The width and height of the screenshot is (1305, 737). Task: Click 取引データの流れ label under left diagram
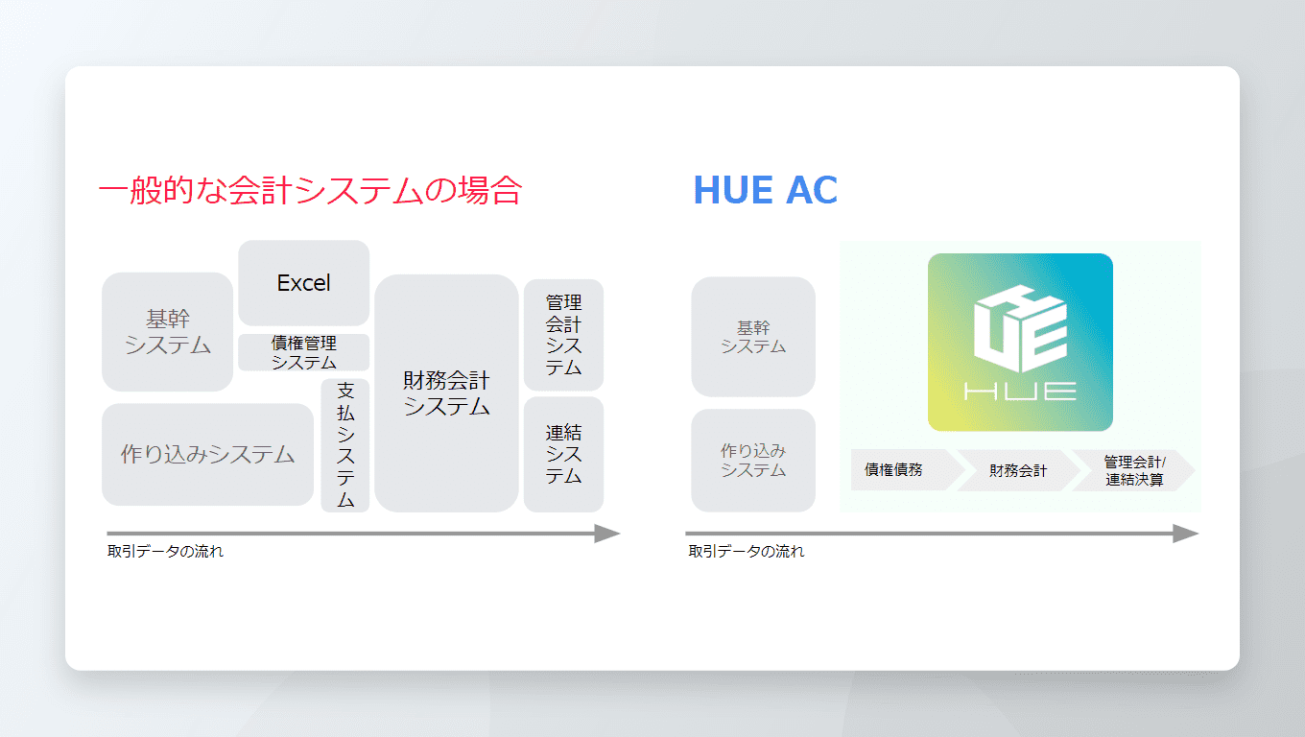(x=165, y=552)
